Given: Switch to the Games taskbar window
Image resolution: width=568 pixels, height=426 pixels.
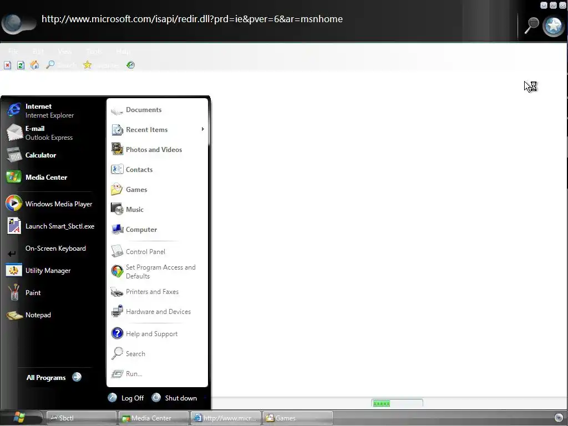Looking at the screenshot, I should 298,418.
